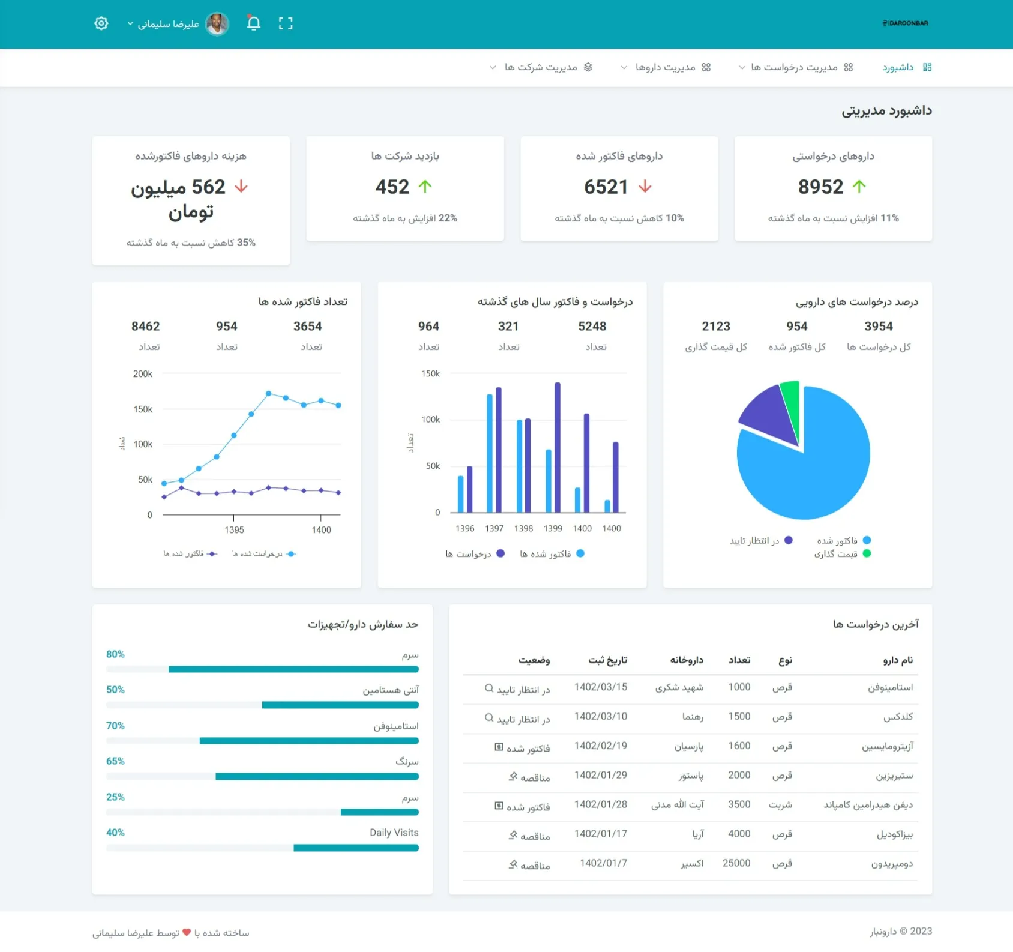This screenshot has height=952, width=1013.
Task: Click the notification bell icon
Action: [x=254, y=23]
